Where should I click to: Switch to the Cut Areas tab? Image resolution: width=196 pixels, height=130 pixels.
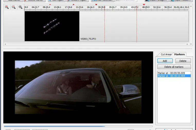click(x=166, y=54)
